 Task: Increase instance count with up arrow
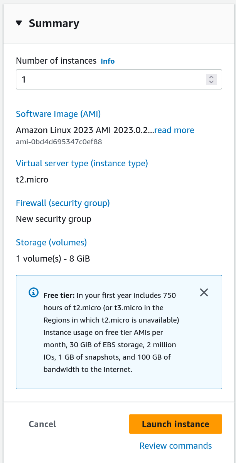[x=211, y=77]
